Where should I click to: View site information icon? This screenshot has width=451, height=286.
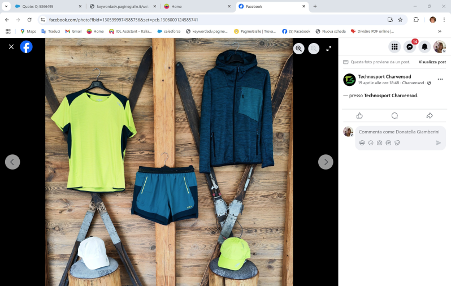click(x=43, y=20)
